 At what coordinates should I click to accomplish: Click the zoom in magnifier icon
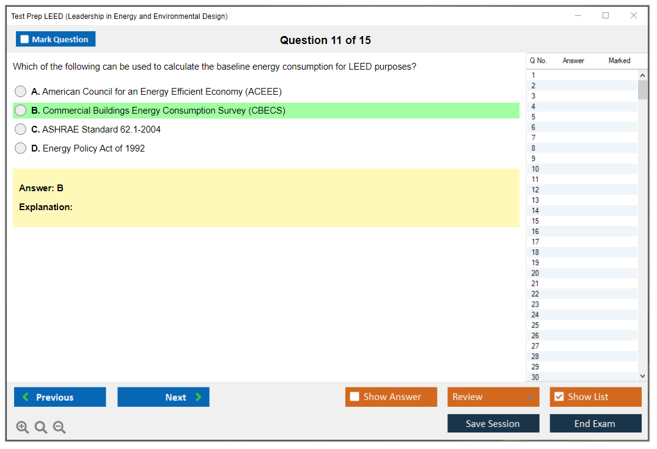(x=23, y=428)
